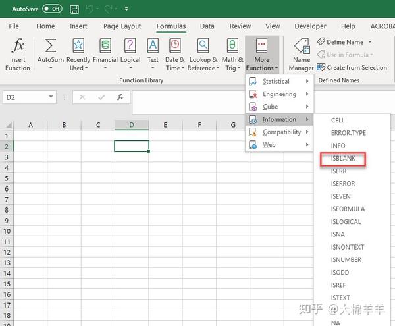Screen dimensions: 395x326
Task: Switch to the Developer tab
Action: (310, 26)
